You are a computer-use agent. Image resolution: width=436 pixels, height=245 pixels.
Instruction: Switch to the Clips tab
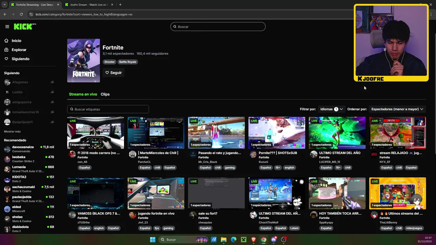105,94
